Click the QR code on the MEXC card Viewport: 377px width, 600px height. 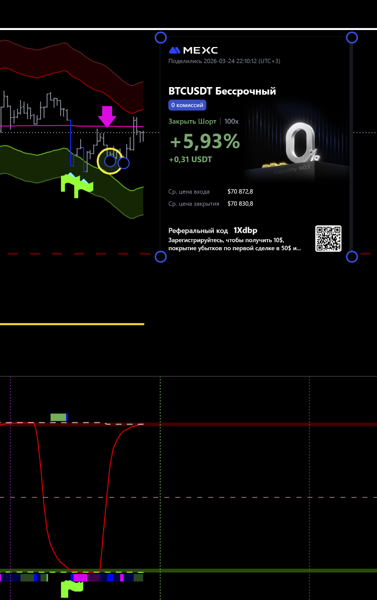(328, 238)
